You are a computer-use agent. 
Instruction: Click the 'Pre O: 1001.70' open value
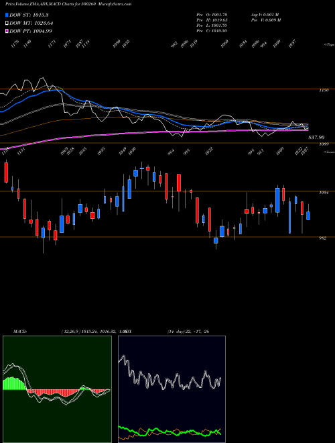[x=212, y=15]
